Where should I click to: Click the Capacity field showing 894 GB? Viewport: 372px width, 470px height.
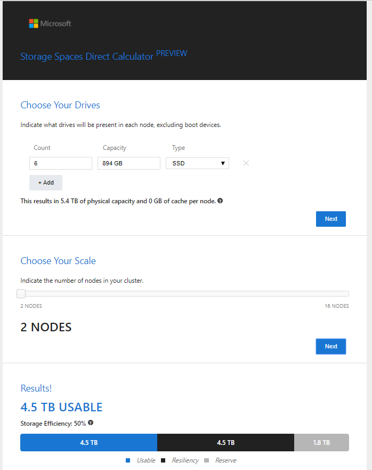click(x=128, y=163)
